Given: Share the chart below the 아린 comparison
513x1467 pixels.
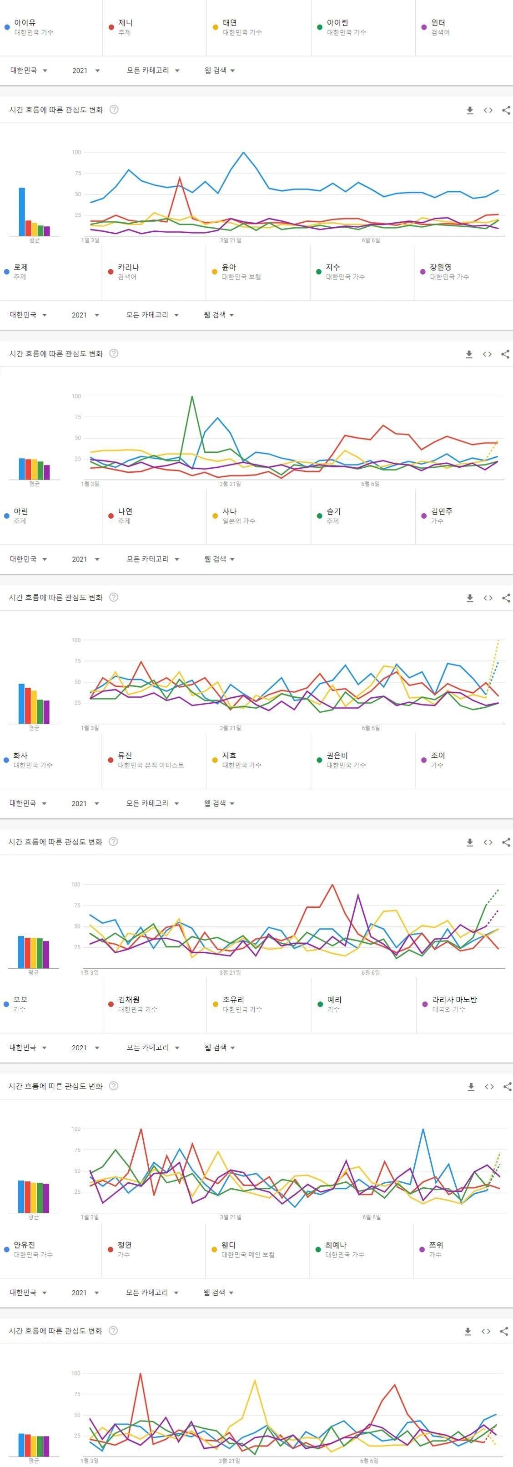Looking at the screenshot, I should 506,598.
